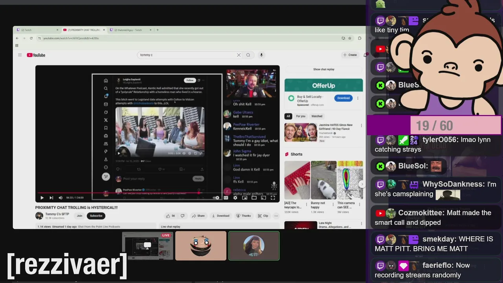
Task: Cast the video to a TV
Action: 263,198
